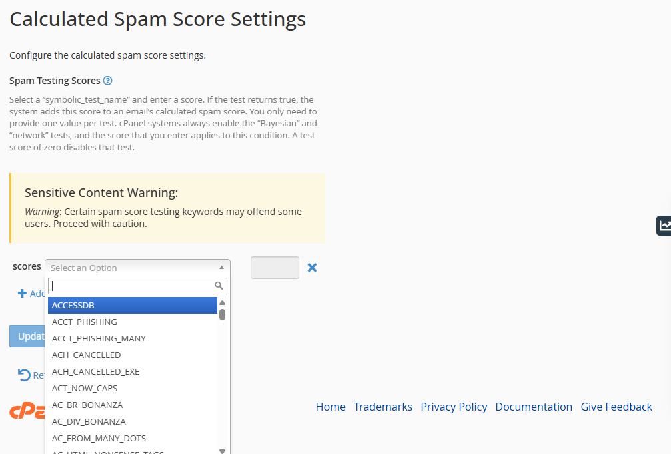
Task: Collapse the Select an Option dropdown
Action: point(221,267)
